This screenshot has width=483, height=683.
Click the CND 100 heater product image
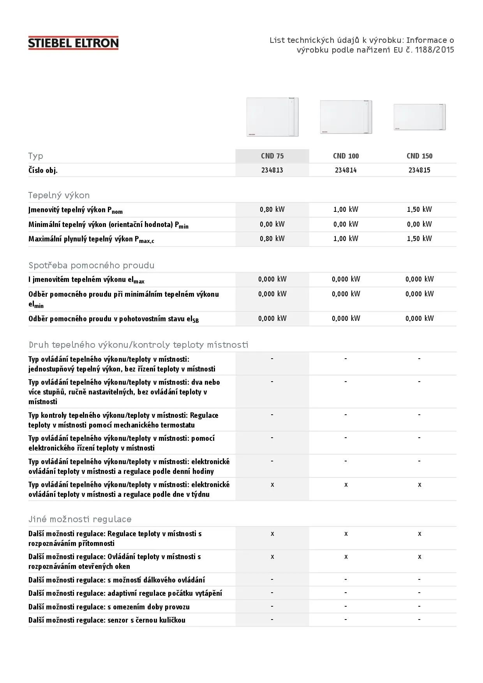(346, 117)
